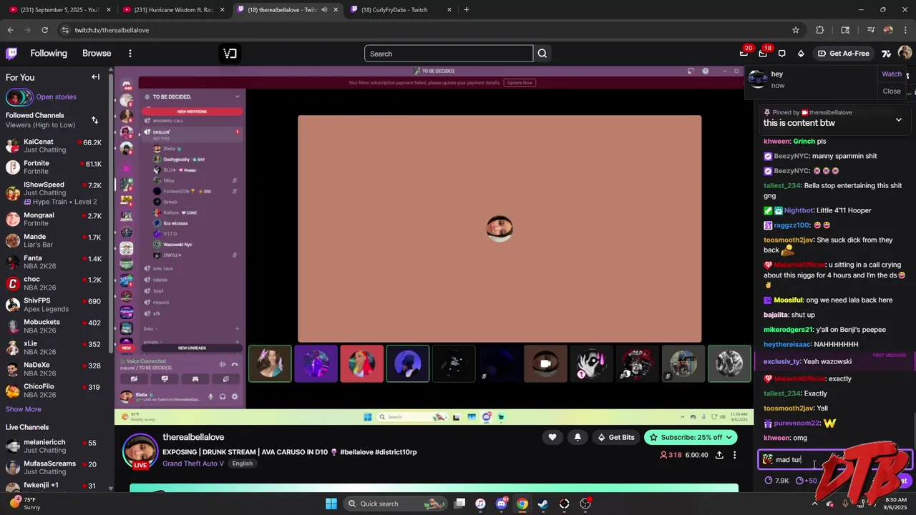Image resolution: width=916 pixels, height=515 pixels.
Task: Open the chat emote picker icon
Action: pos(767,460)
